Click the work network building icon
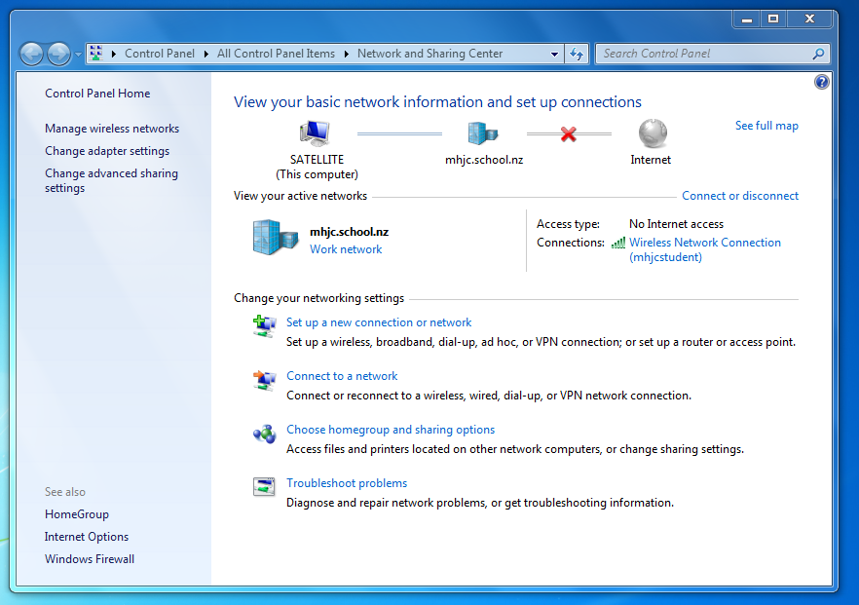Screen dimensions: 859x605 click(x=275, y=237)
